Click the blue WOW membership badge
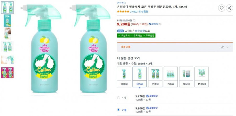 (x=120, y=31)
